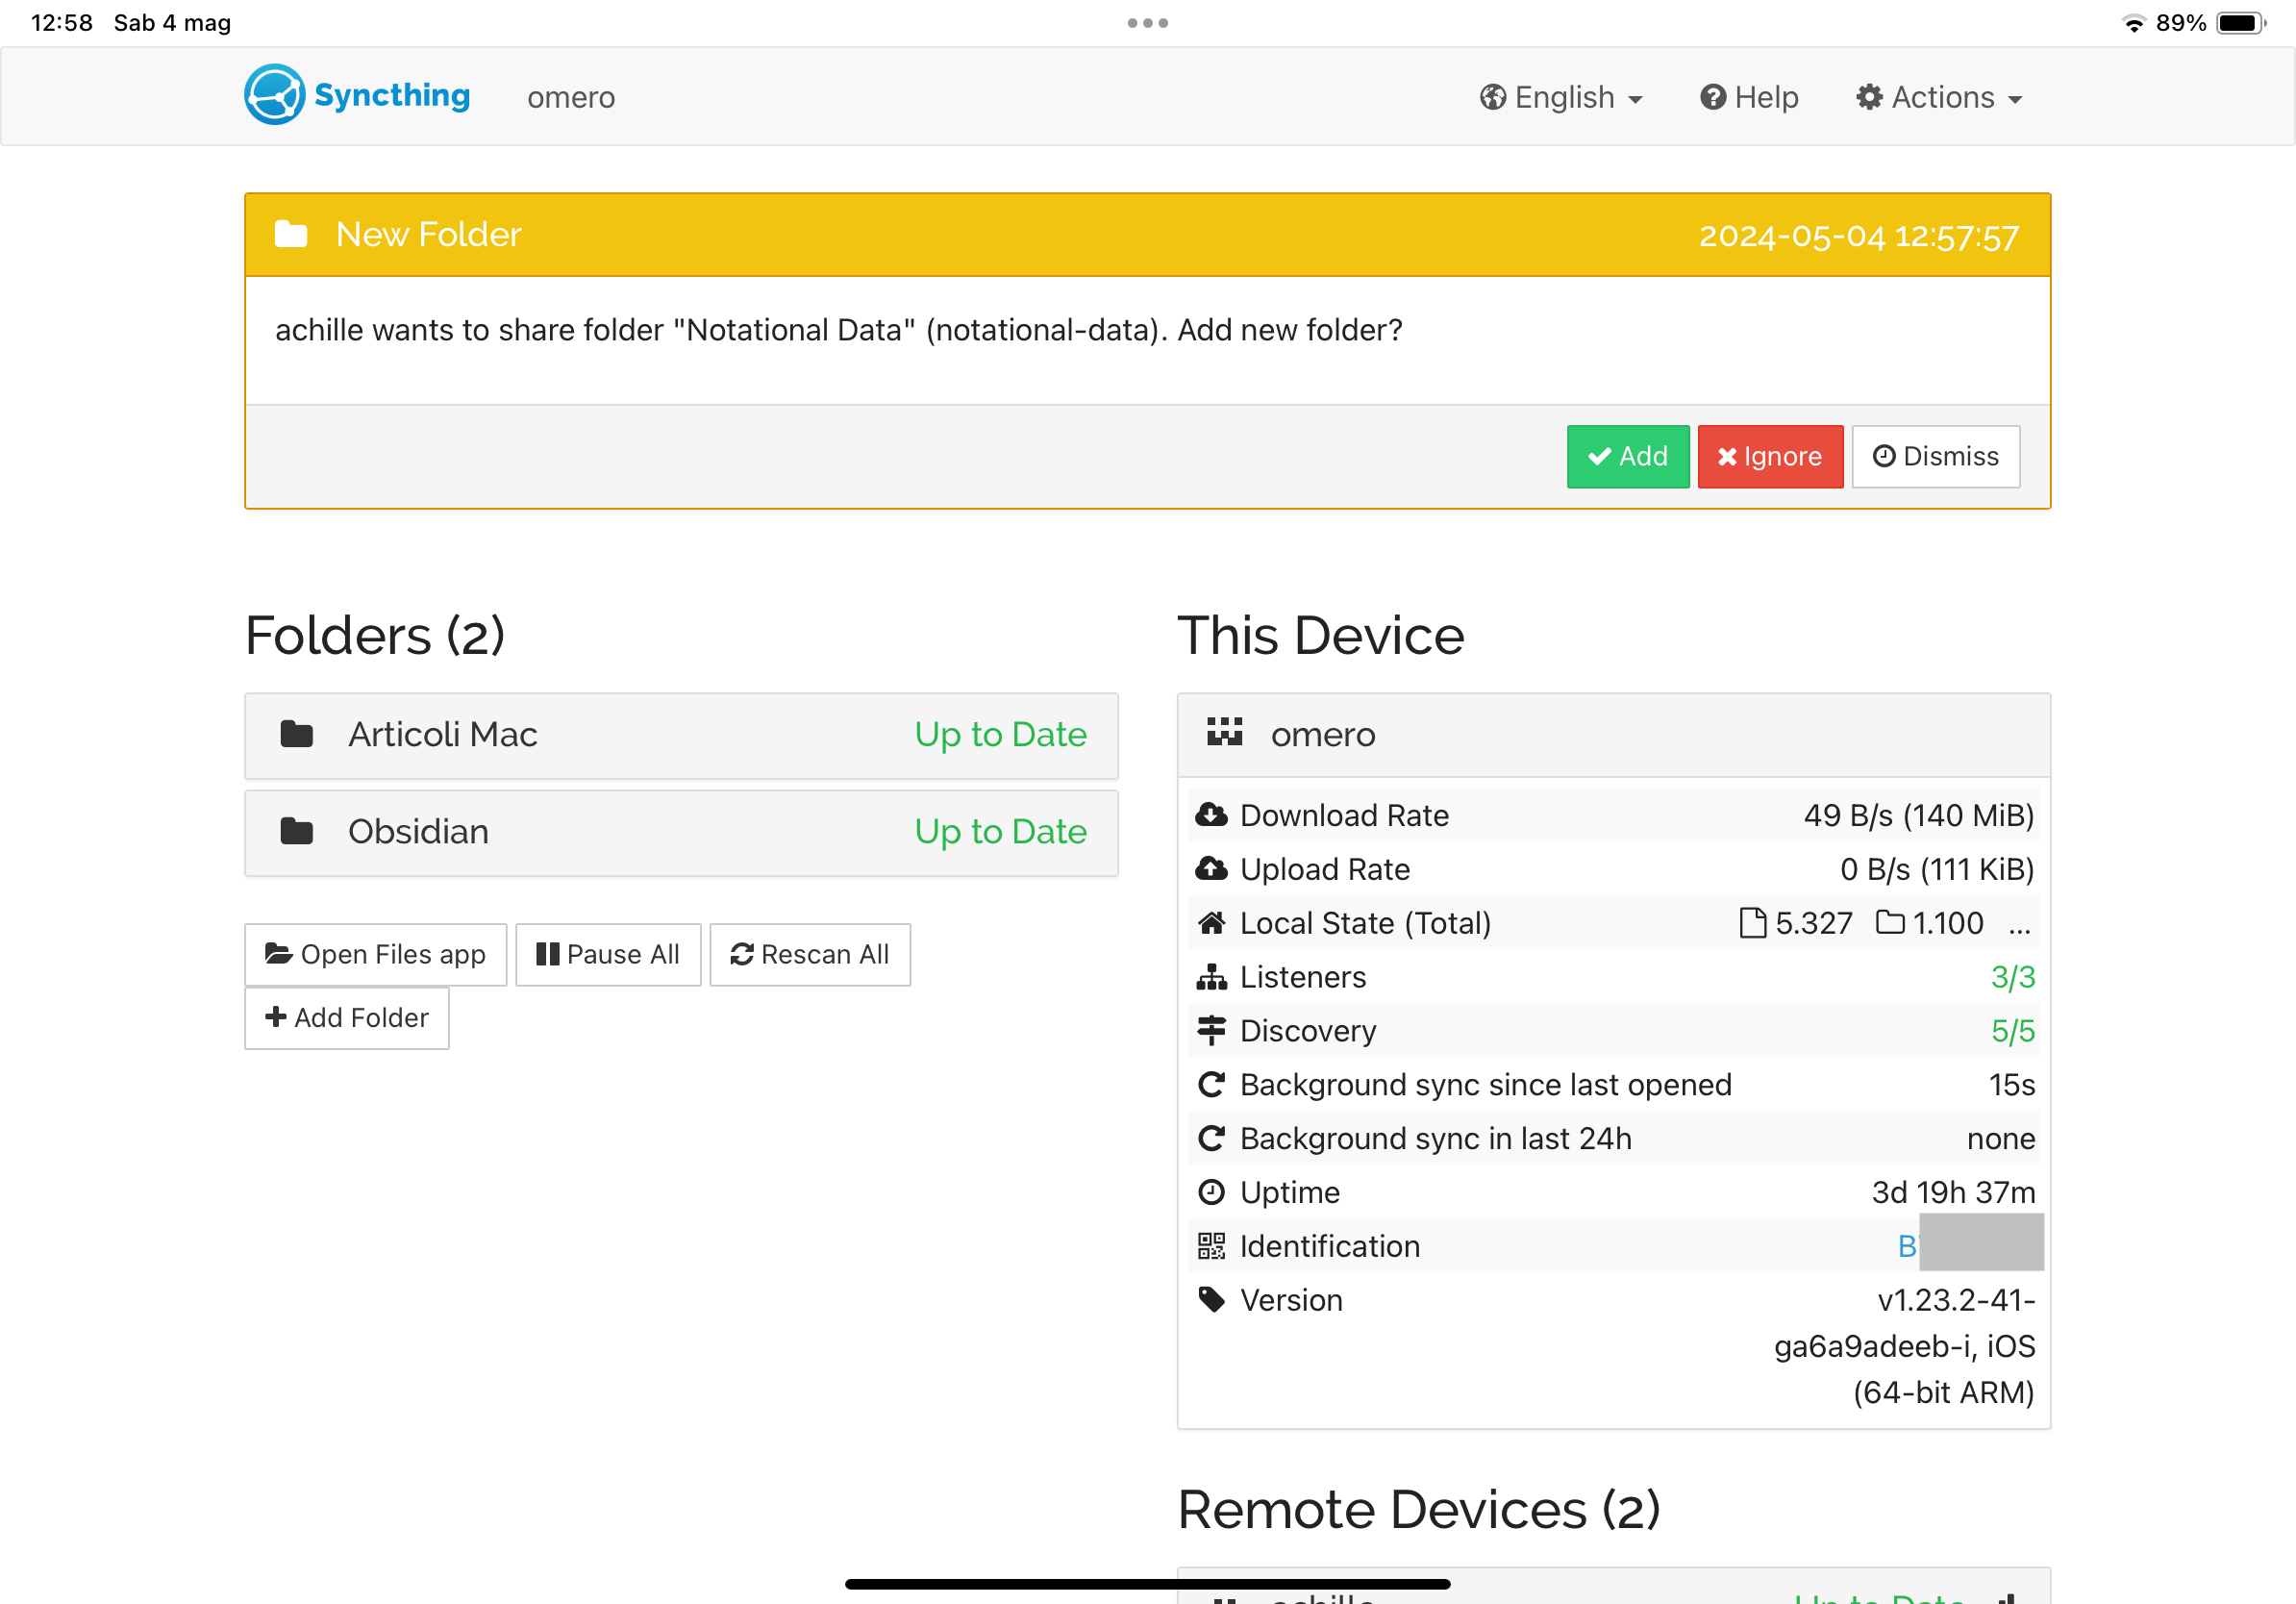Ignore the new folder share request

coord(1770,457)
